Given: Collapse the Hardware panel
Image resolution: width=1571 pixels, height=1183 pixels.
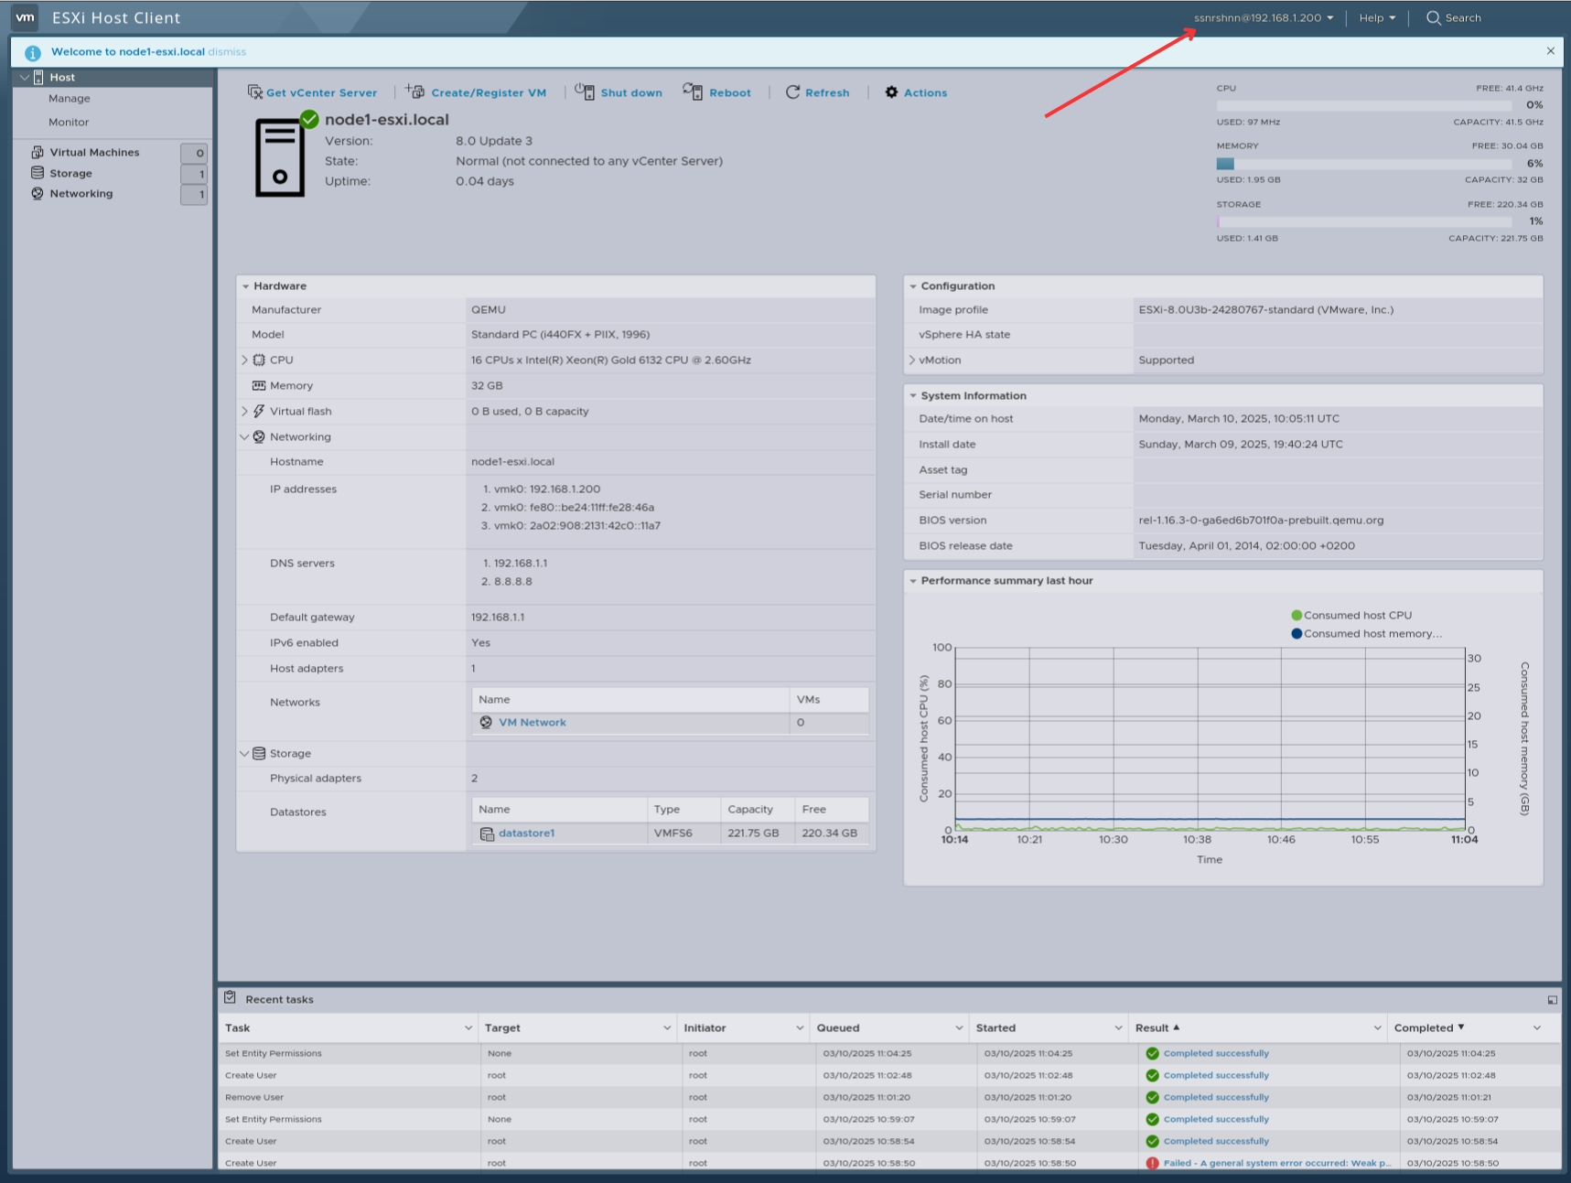Looking at the screenshot, I should (246, 286).
